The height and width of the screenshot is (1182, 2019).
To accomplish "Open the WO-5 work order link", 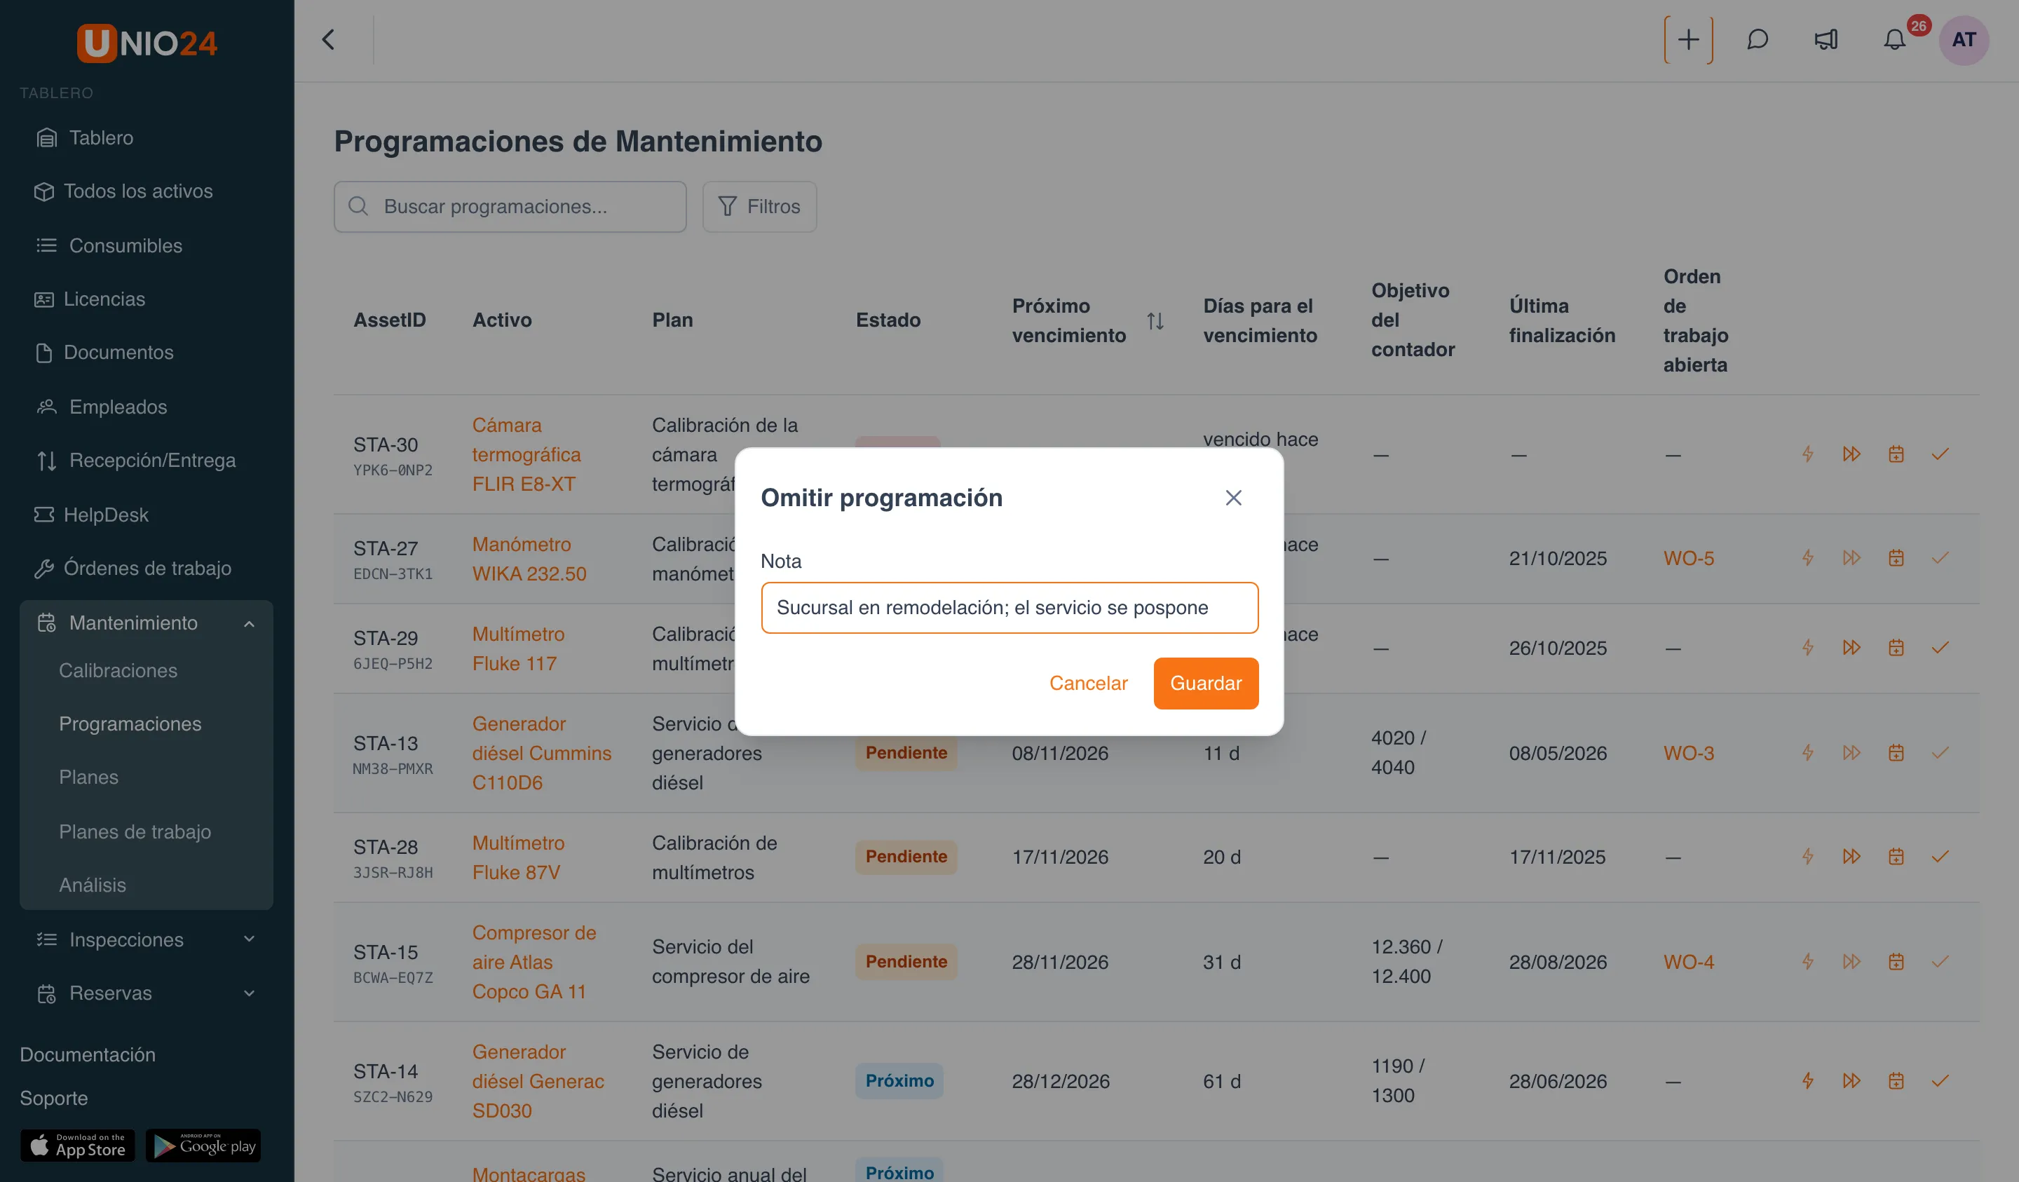I will 1688,558.
